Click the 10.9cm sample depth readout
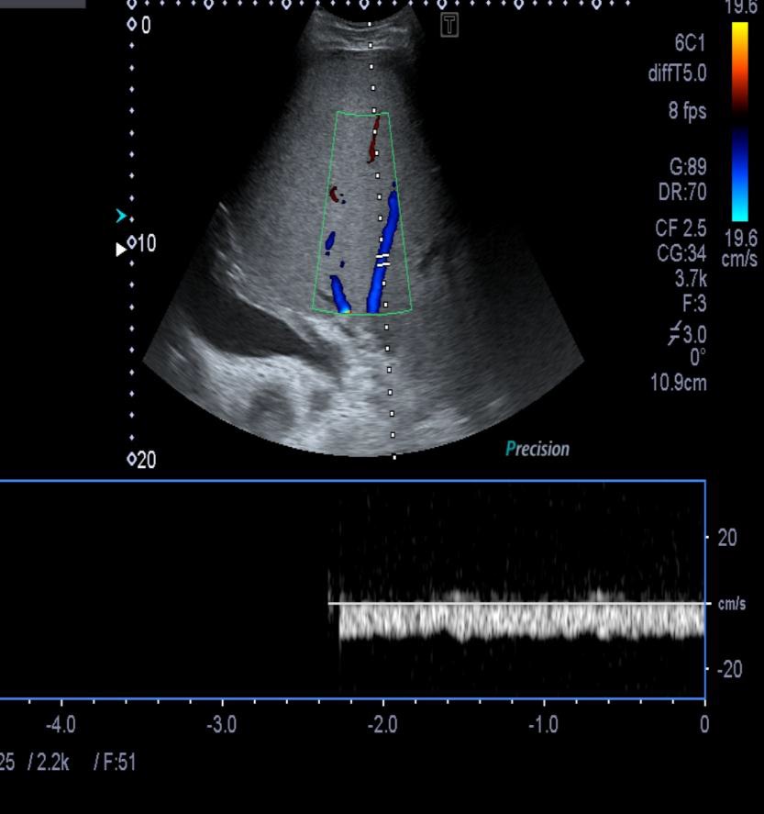This screenshot has height=814, width=764. (679, 383)
